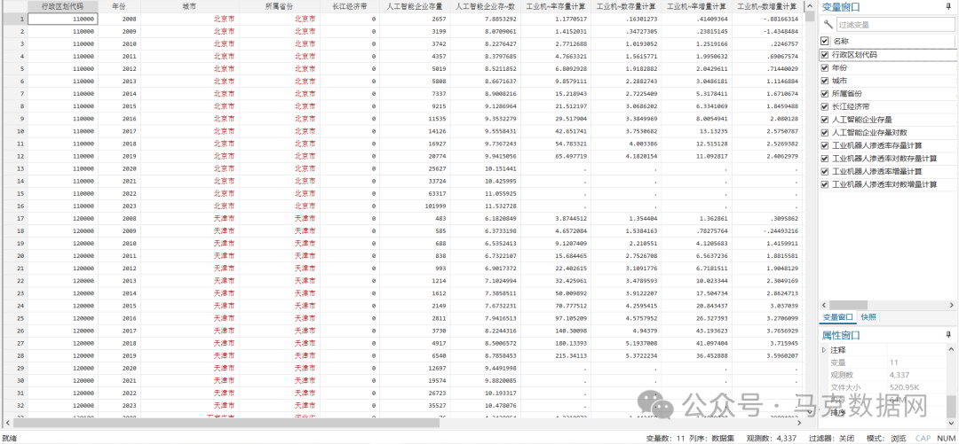Screen dimensions: 959x444
Task: Click the 年份 cell showing 2023 in row 16
Action: [x=119, y=206]
